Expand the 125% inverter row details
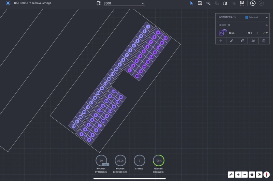This screenshot has width=273, height=181. point(267,33)
